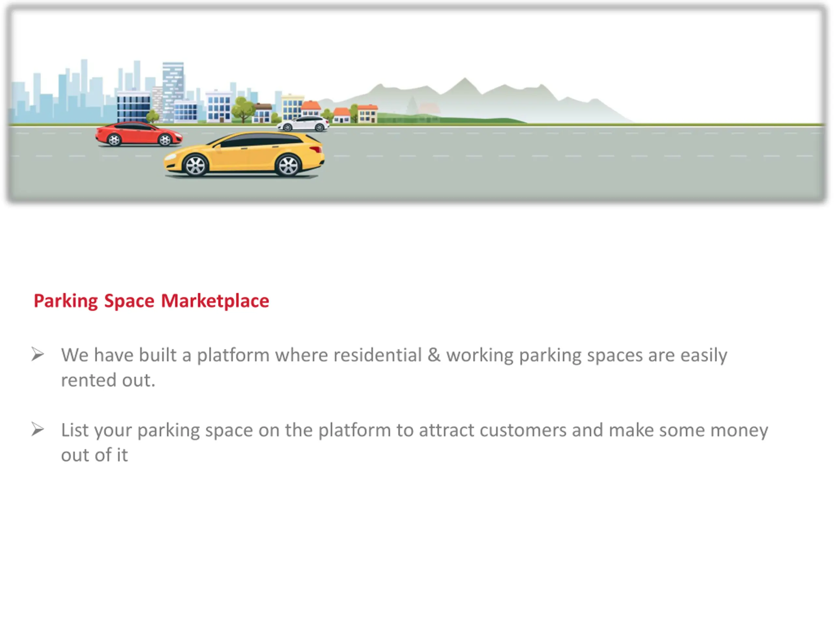834x625 pixels.
Task: Click the arrow bullet before "List your parking"
Action: (38, 429)
